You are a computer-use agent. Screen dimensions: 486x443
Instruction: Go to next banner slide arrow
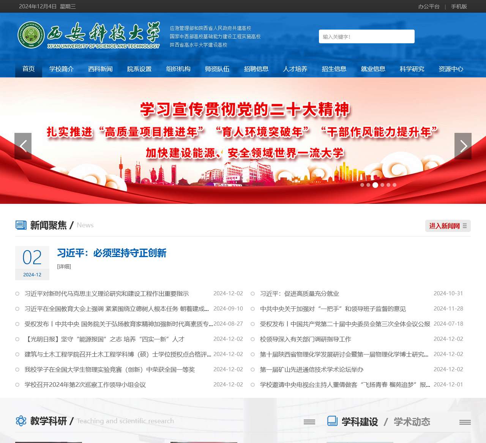[x=463, y=146]
